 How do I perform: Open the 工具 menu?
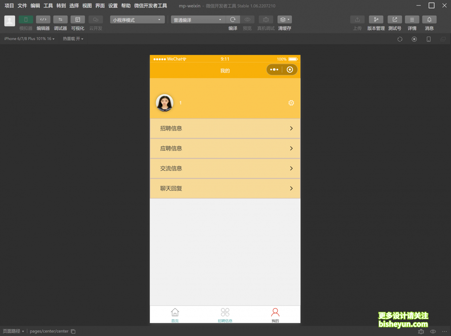[48, 6]
